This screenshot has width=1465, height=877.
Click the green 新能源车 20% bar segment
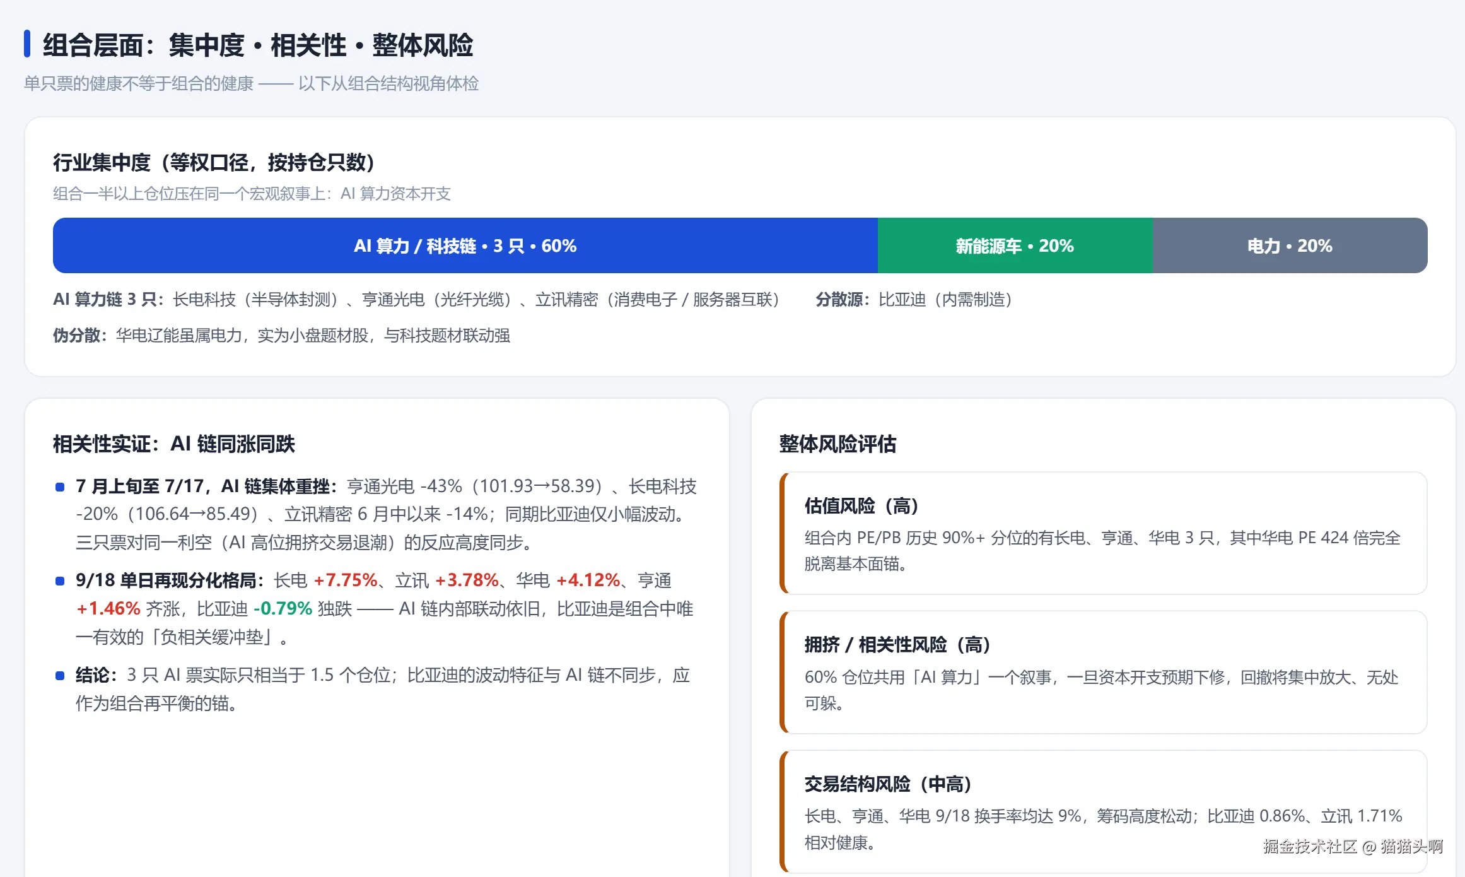point(1015,245)
